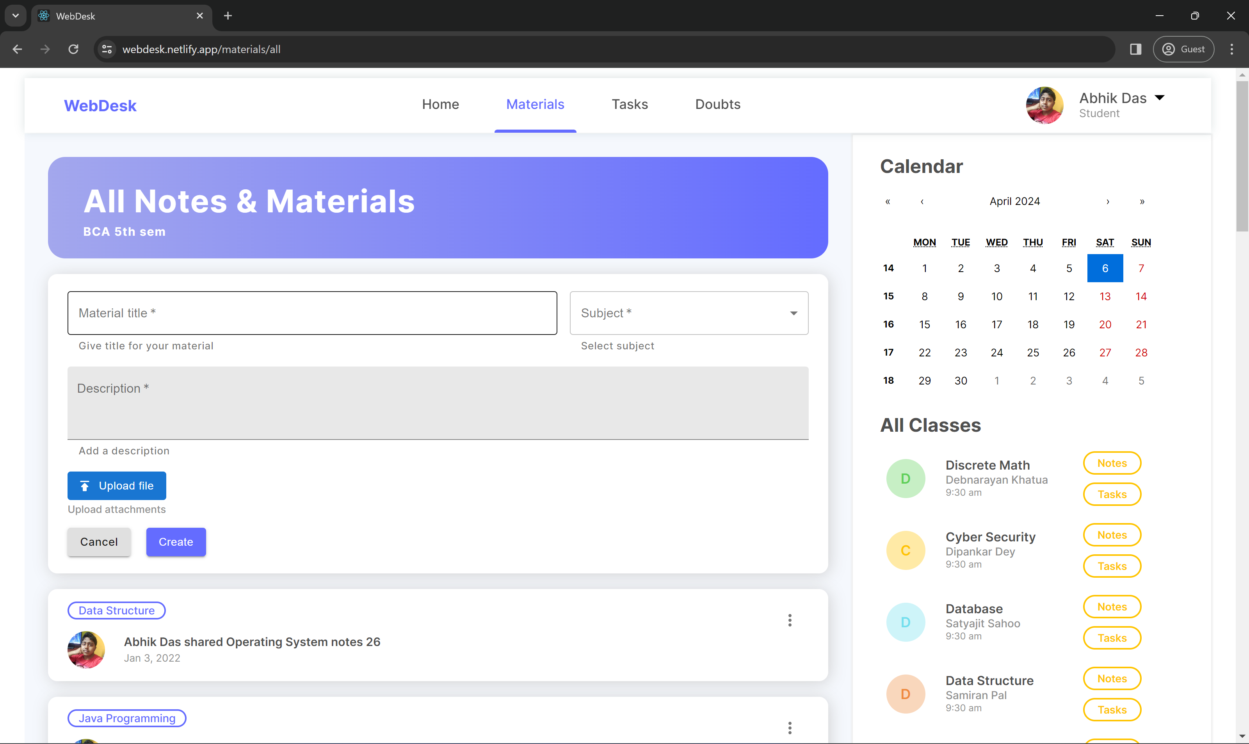Click the orange D avatar for Data Structure class
1249x744 pixels.
[906, 694]
